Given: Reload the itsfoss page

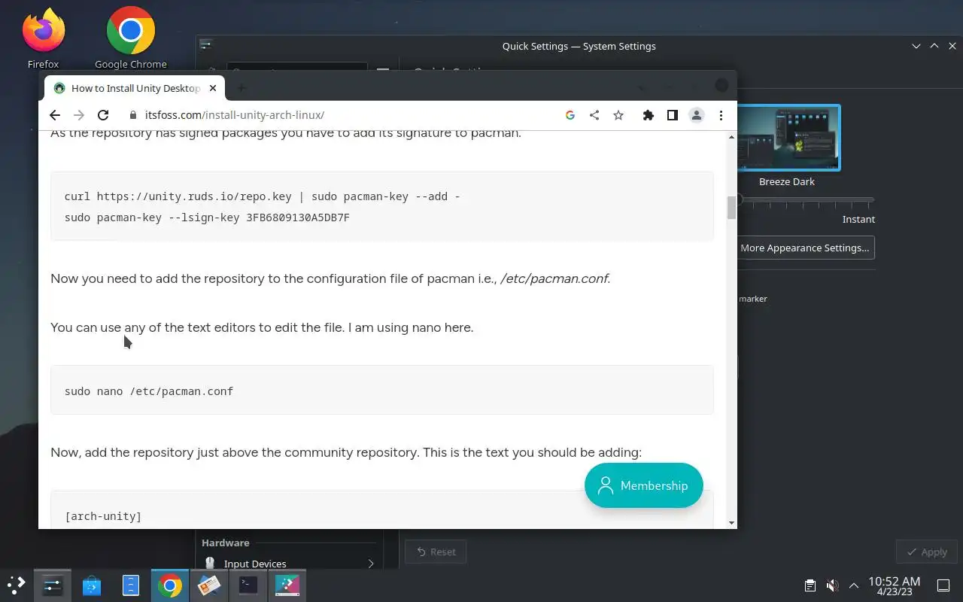Looking at the screenshot, I should coord(103,115).
